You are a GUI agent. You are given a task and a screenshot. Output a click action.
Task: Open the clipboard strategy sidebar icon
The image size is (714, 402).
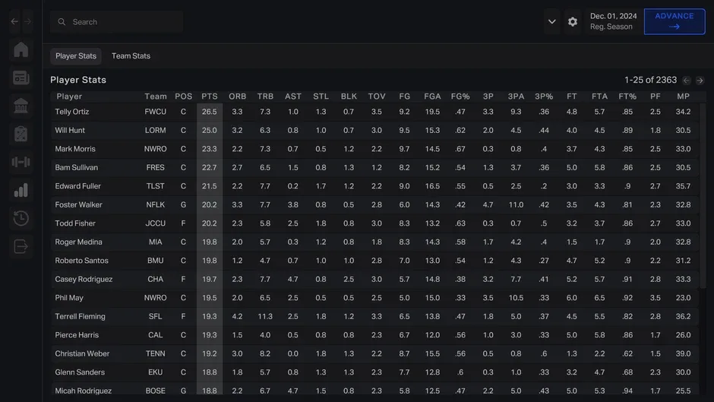(21, 134)
